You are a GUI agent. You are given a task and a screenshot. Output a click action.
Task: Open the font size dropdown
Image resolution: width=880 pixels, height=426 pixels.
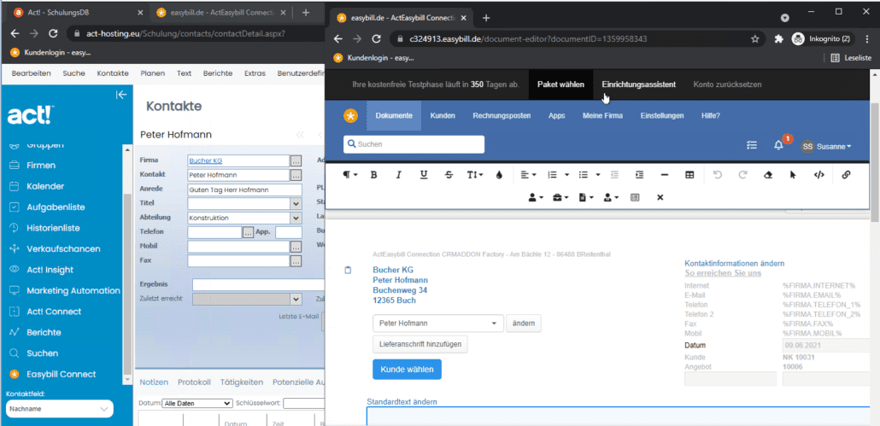pyautogui.click(x=475, y=175)
